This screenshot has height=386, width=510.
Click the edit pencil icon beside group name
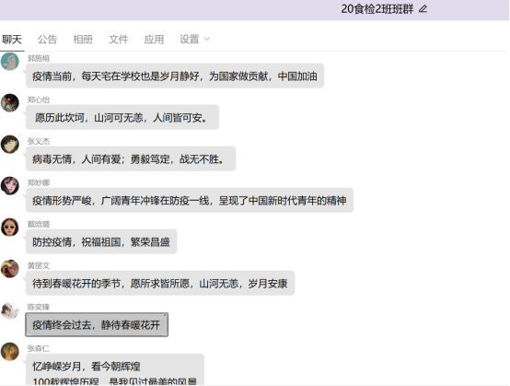click(x=423, y=9)
